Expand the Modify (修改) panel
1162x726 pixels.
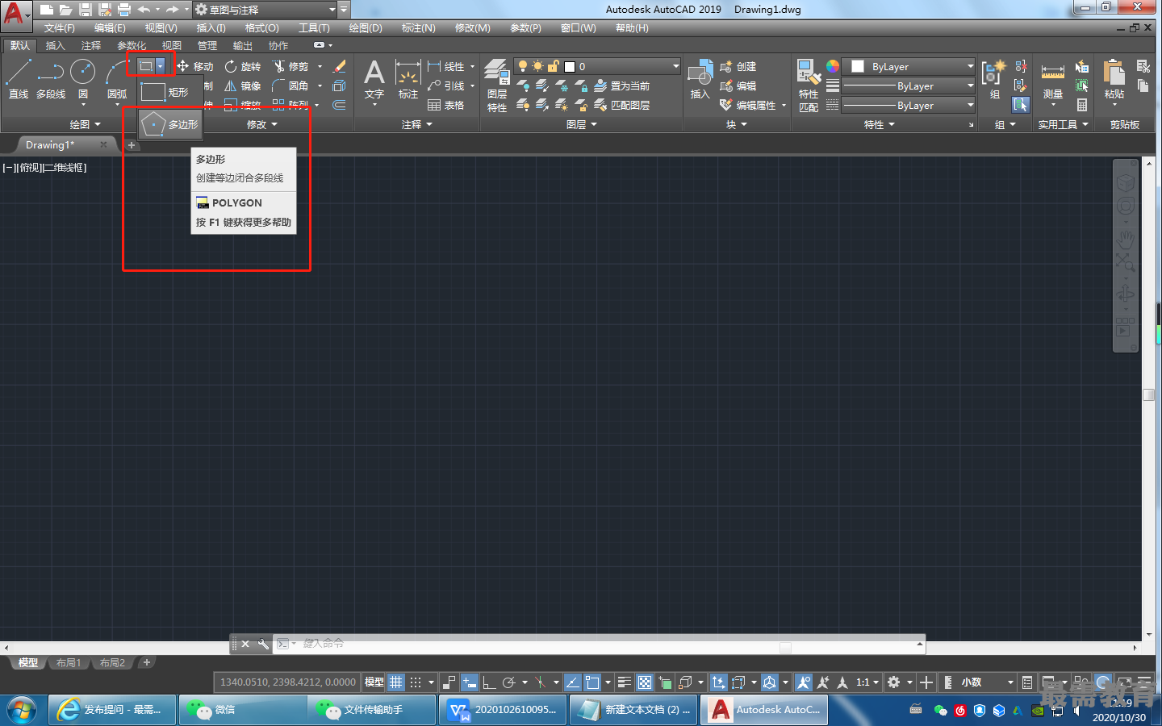[x=261, y=124]
